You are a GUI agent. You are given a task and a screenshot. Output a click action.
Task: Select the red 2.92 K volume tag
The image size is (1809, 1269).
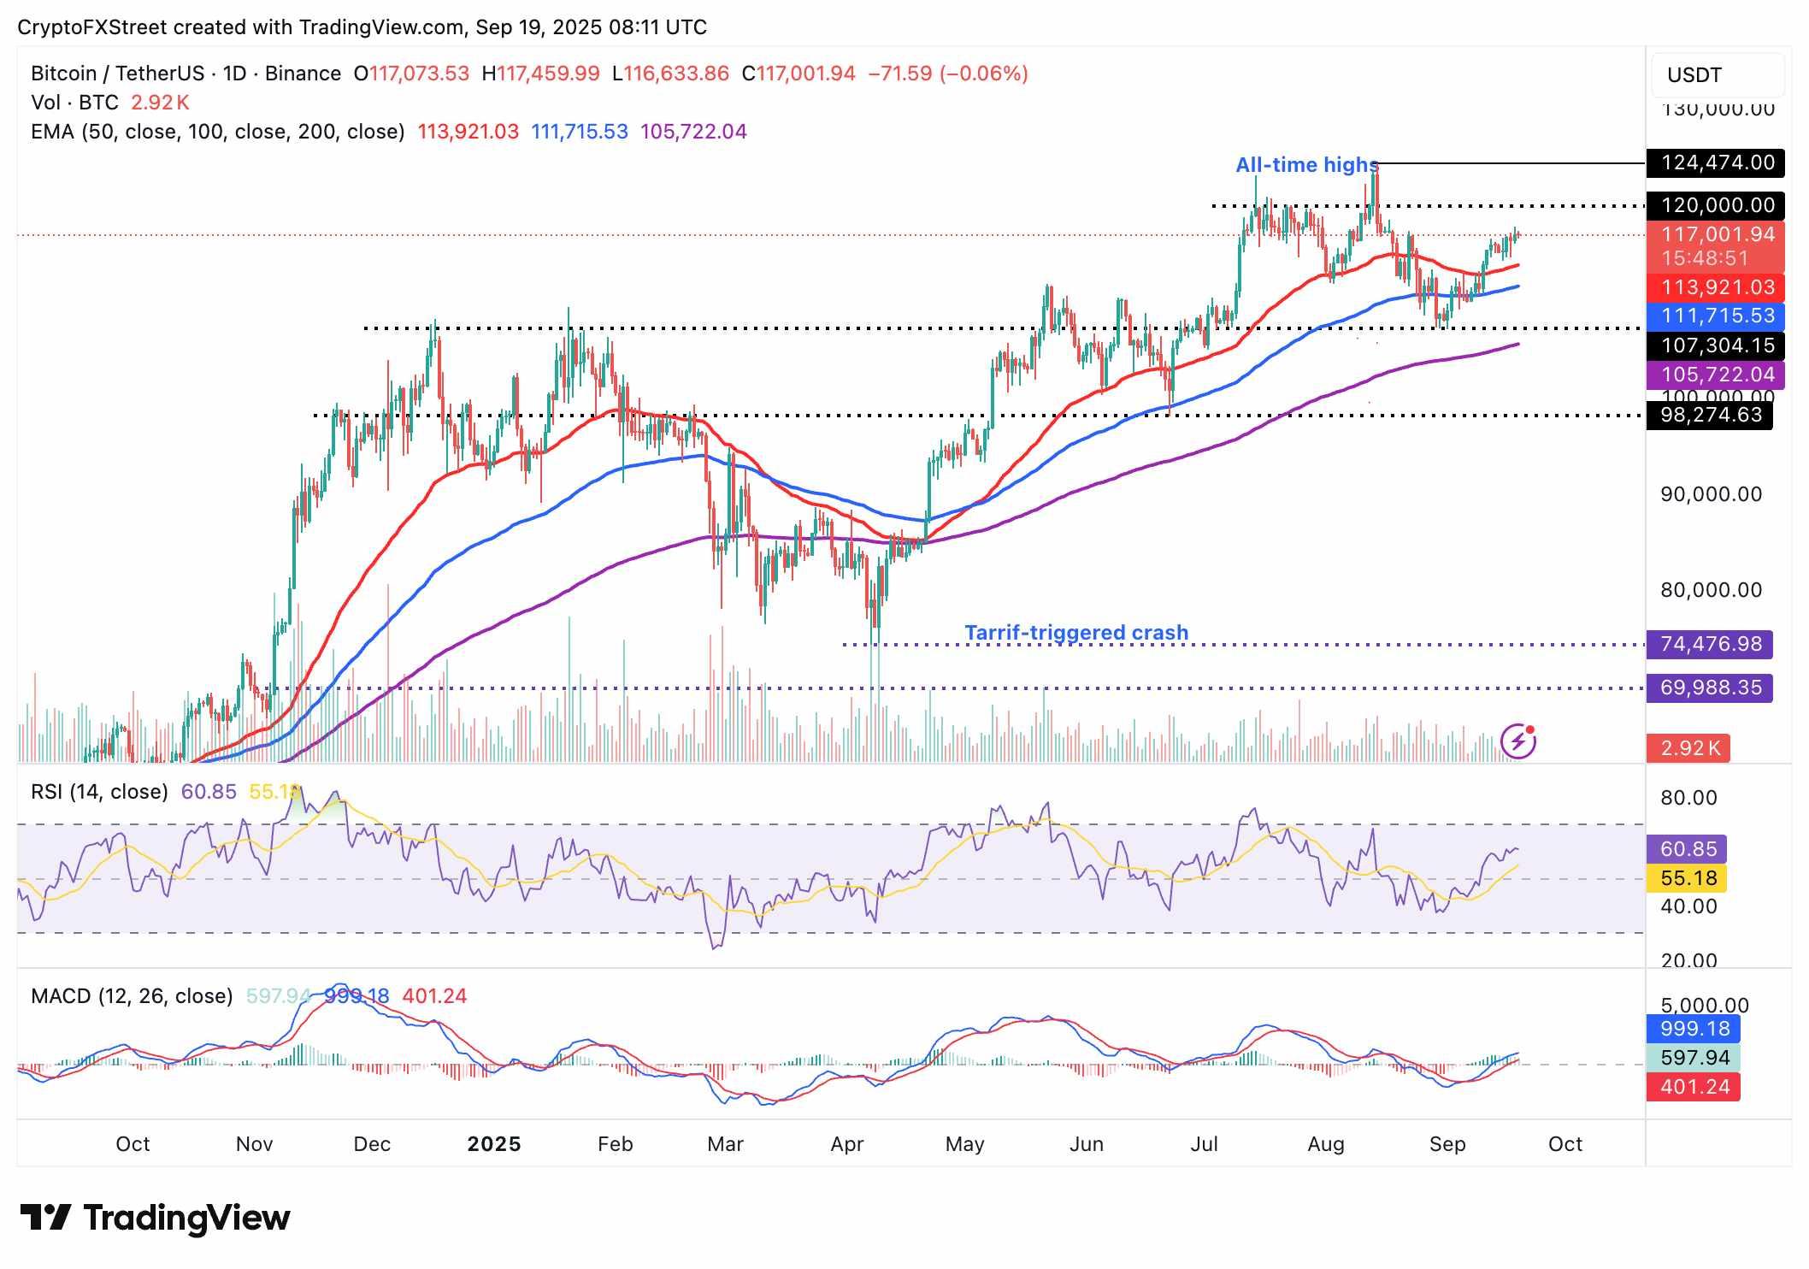pos(1688,748)
